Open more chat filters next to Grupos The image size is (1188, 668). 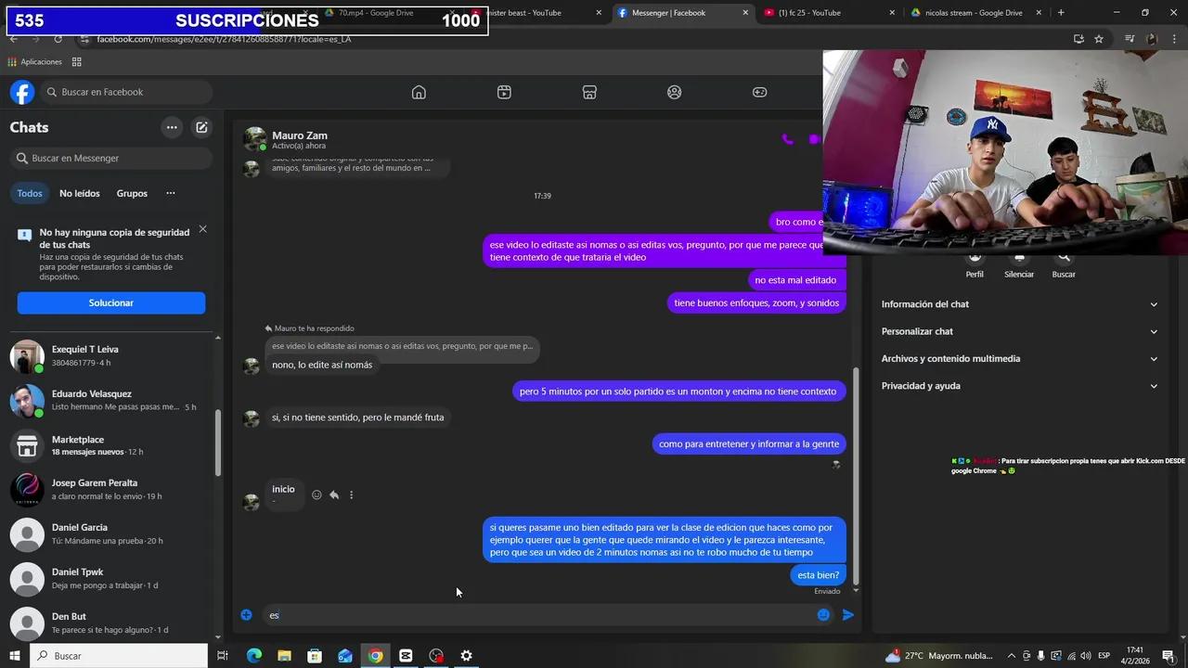170,193
